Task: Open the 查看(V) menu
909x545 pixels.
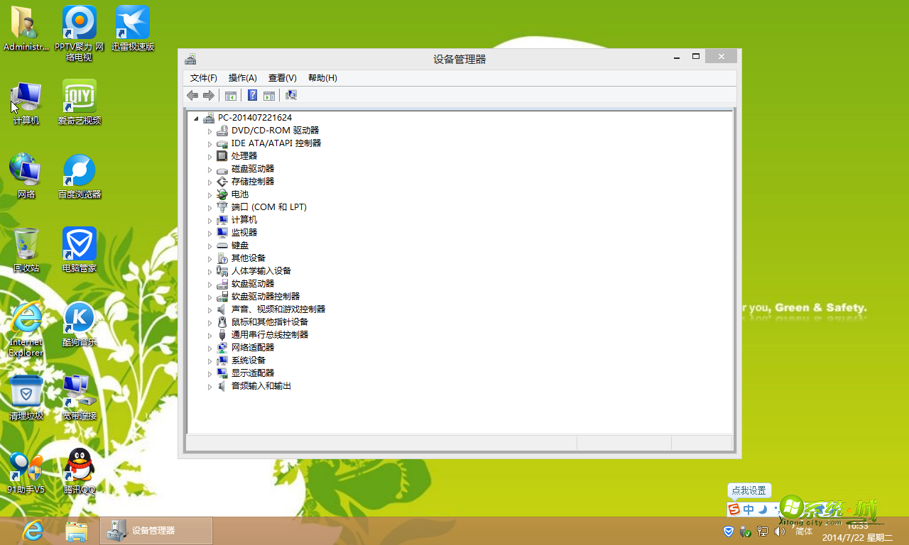Action: (x=281, y=78)
